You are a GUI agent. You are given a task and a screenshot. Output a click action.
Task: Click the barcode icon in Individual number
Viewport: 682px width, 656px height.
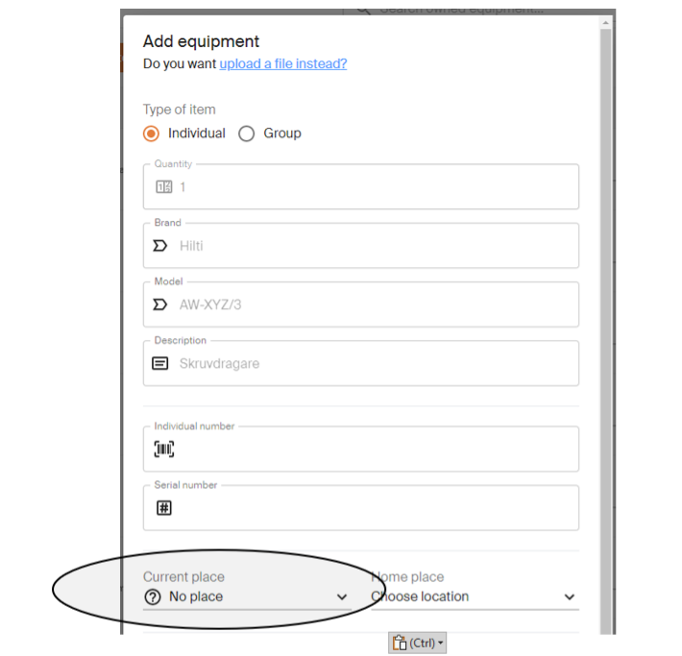(x=164, y=449)
